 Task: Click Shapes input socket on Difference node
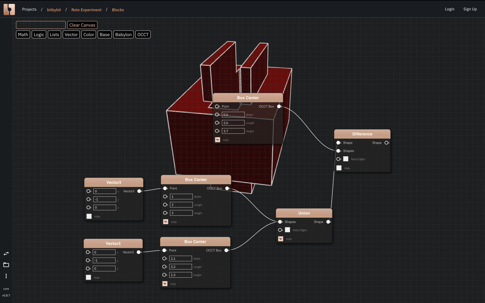tap(339, 151)
